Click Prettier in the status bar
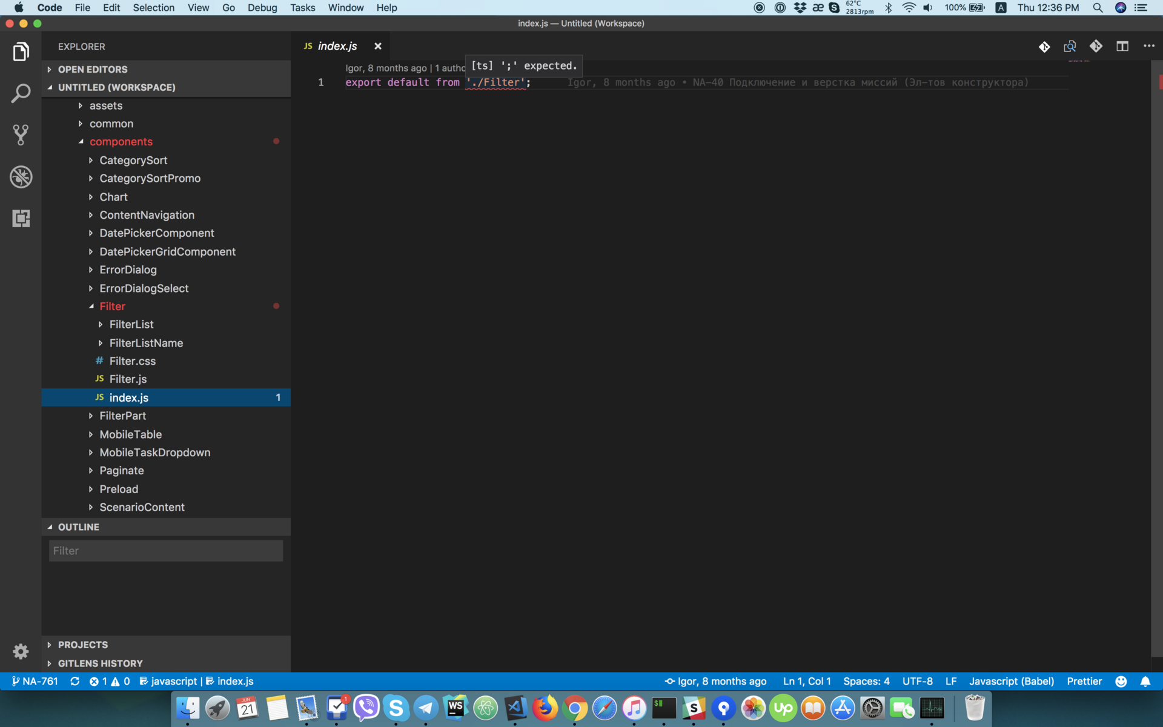Image resolution: width=1163 pixels, height=727 pixels. pos(1084,682)
